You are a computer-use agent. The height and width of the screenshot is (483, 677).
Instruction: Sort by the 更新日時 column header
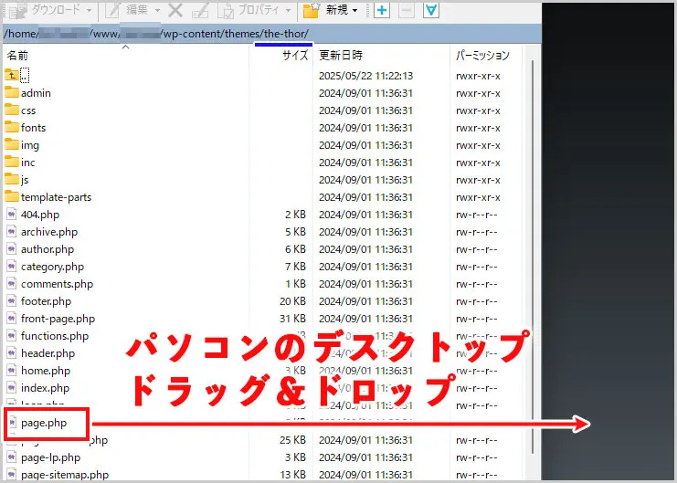click(341, 56)
